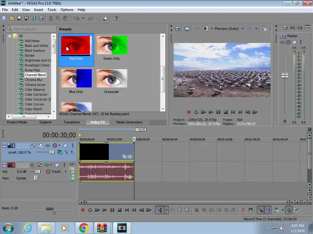313x234 pixels.
Task: Solo audio track 2
Action: coord(64,165)
